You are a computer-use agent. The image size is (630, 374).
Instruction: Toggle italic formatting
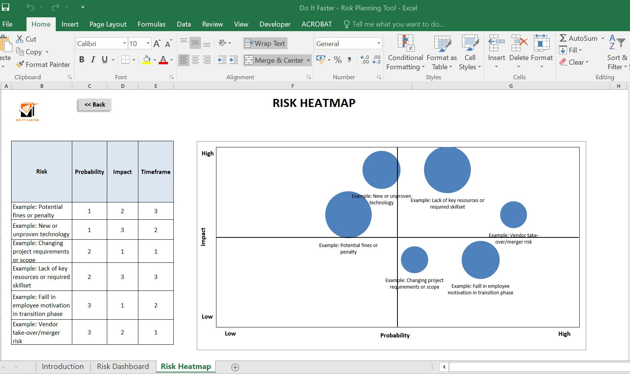(92, 59)
